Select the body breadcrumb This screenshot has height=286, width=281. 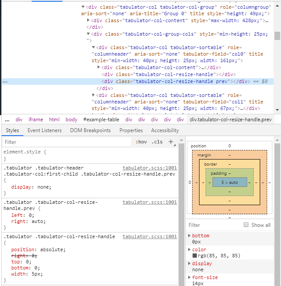[72, 120]
